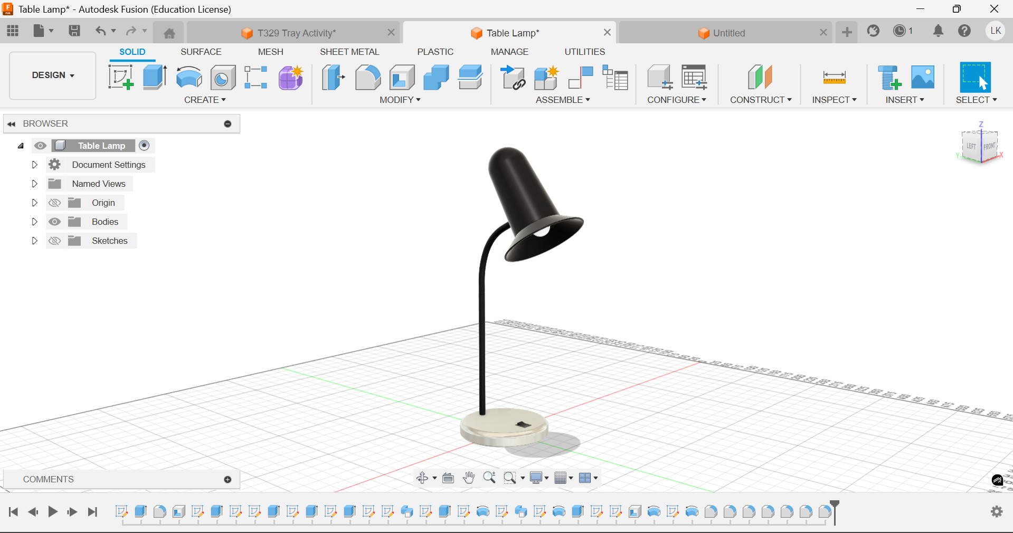Toggle the Origin folder visibility
Screen dimensions: 1013x533
(54, 203)
